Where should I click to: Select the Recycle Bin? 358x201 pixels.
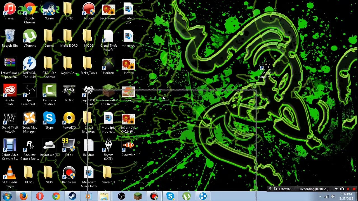click(10, 39)
